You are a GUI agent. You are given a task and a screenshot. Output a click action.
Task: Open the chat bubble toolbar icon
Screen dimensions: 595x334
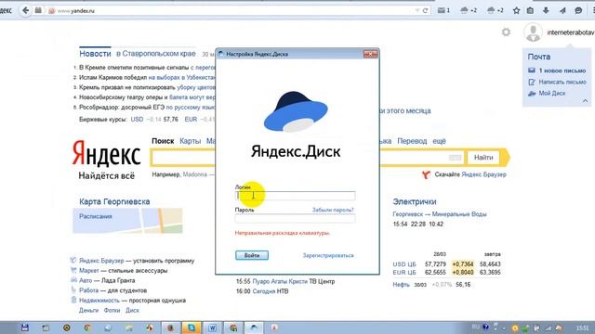578,10
